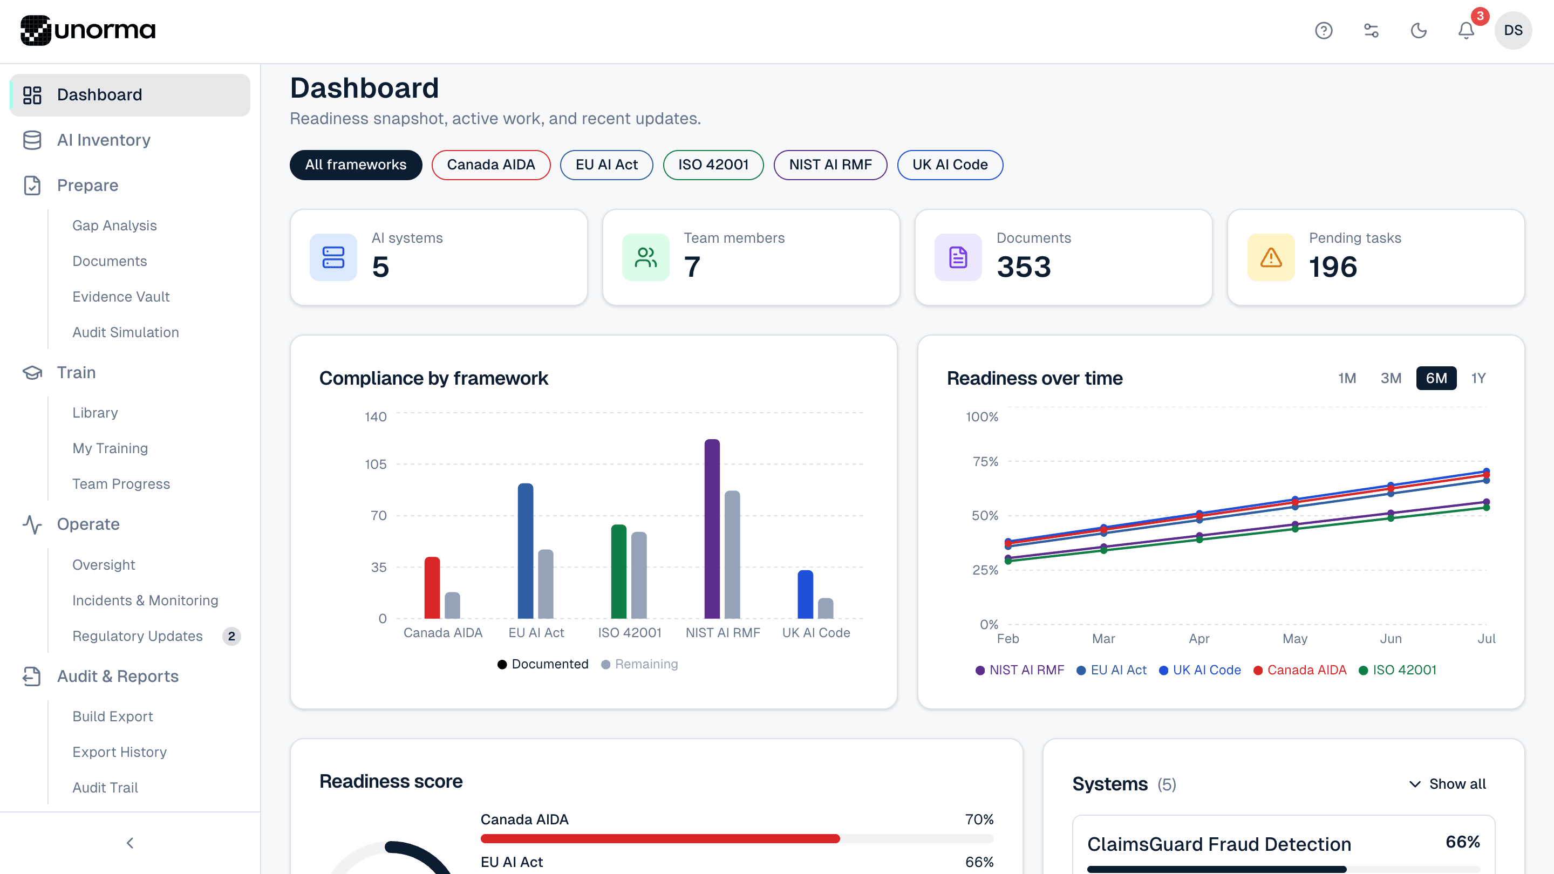Open Incidents & Monitoring
Image resolution: width=1554 pixels, height=874 pixels.
145,600
